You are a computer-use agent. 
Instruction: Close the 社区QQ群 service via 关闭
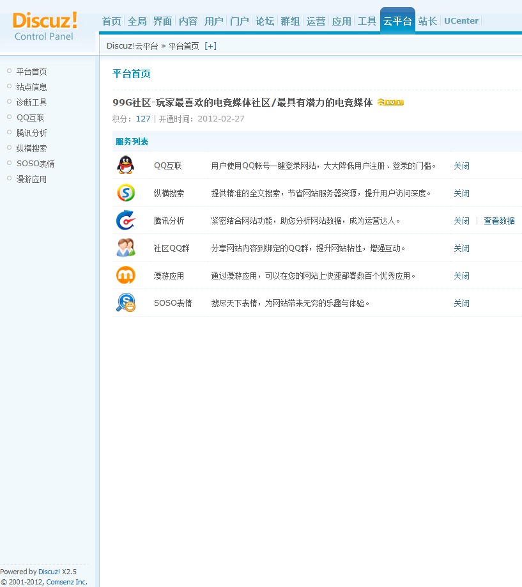461,248
